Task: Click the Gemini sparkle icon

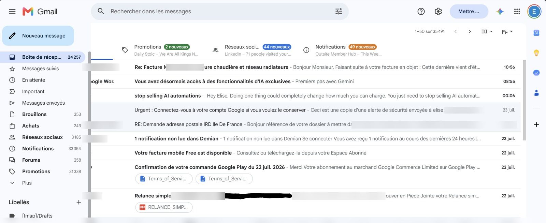Action: 500,12
